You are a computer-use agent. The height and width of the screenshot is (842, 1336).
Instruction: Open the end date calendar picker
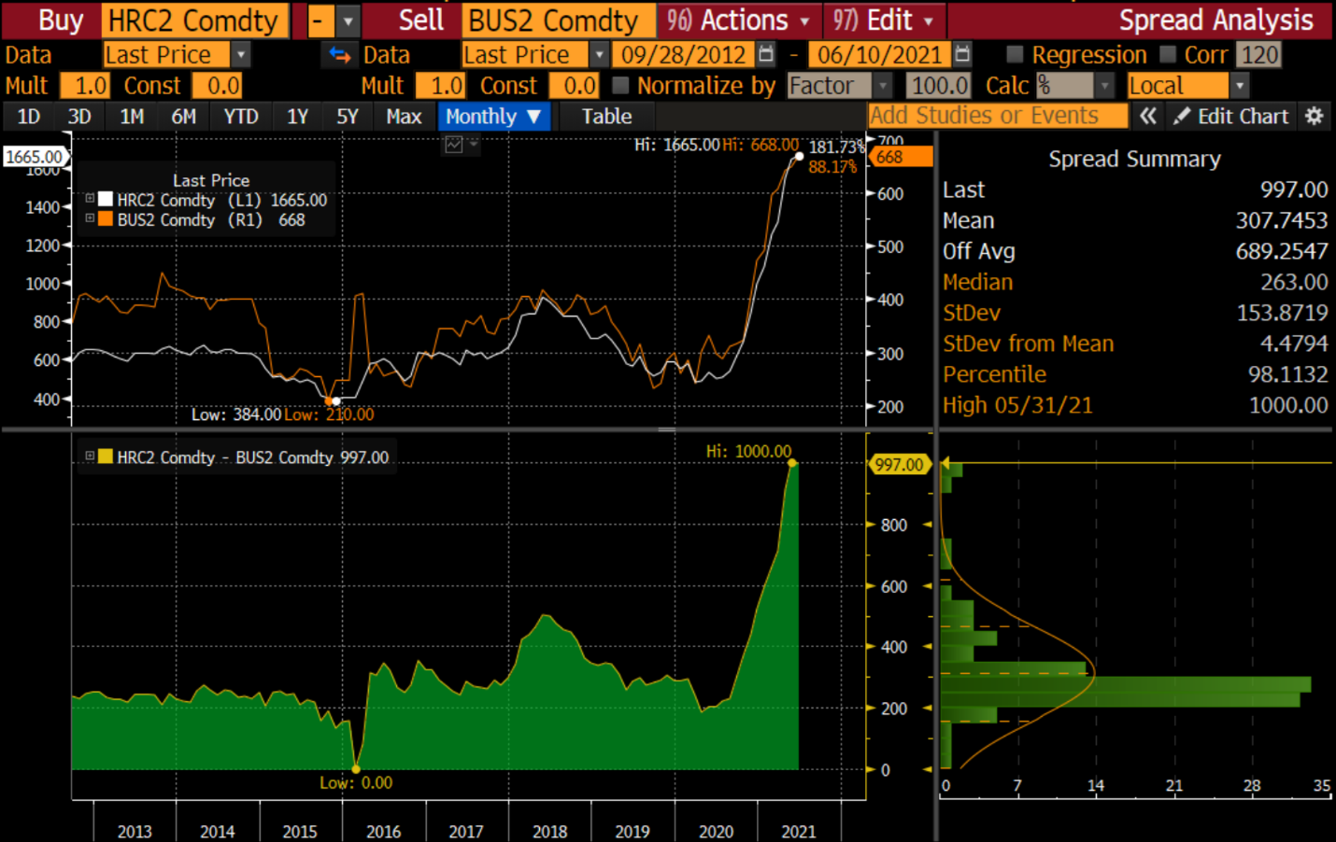[x=962, y=55]
